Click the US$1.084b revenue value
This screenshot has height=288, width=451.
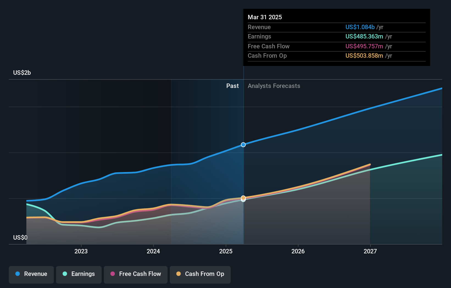tap(360, 27)
